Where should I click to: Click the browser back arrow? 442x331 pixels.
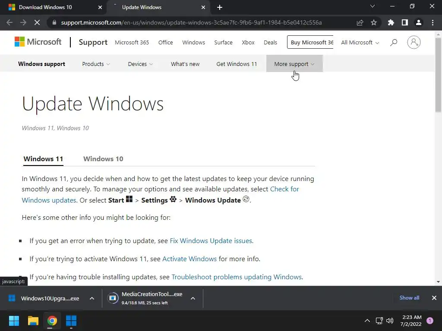[x=9, y=22]
